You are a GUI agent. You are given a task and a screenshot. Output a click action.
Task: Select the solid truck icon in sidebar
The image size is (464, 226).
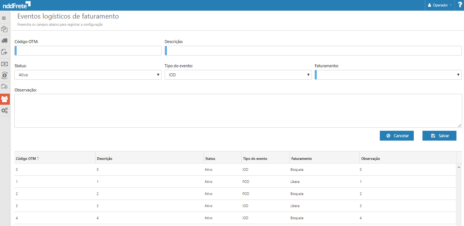tap(5, 40)
